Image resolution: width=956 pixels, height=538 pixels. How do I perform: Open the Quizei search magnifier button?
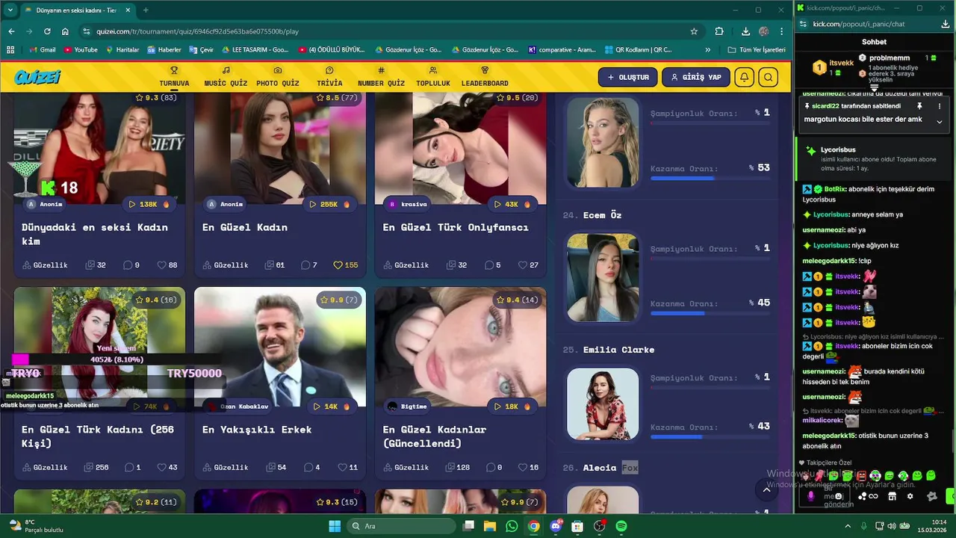(x=768, y=77)
